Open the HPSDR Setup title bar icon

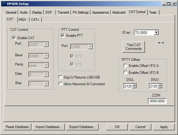[4, 4]
